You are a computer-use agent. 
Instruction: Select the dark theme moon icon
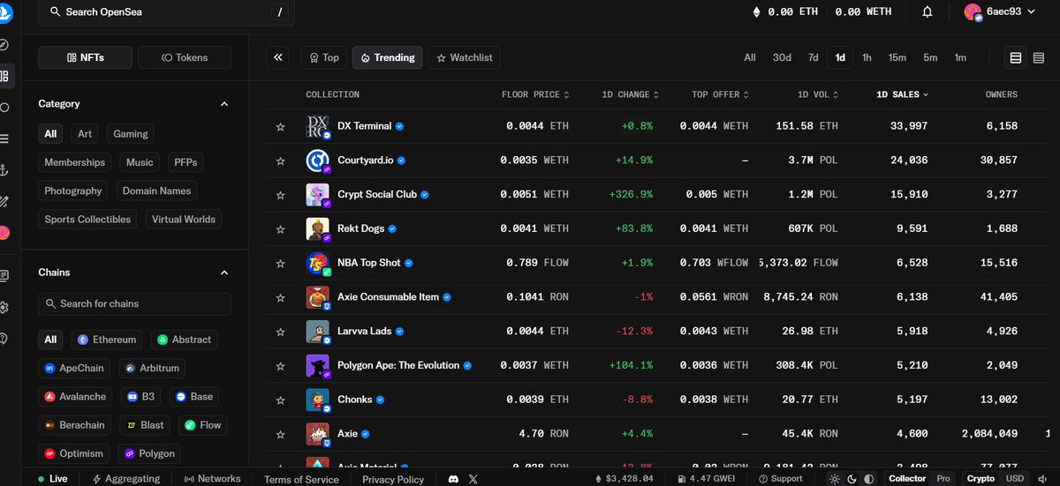[x=852, y=479]
